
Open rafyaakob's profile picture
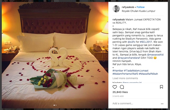tap(116, 9)
